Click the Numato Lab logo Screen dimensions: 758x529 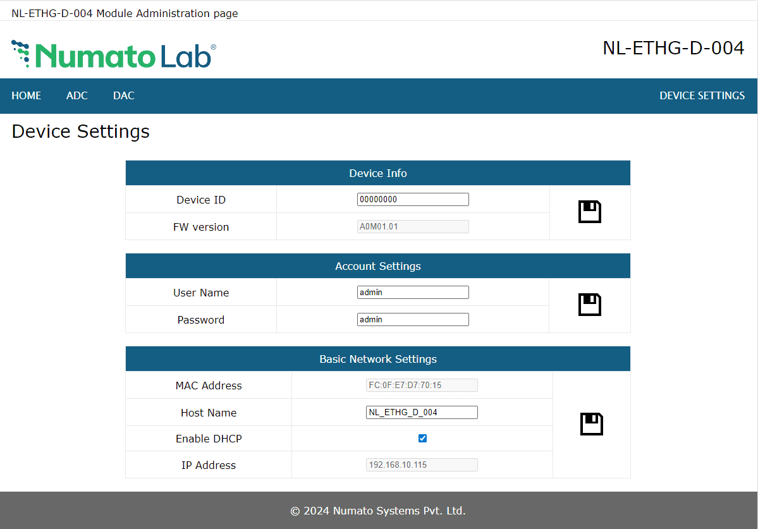click(114, 55)
